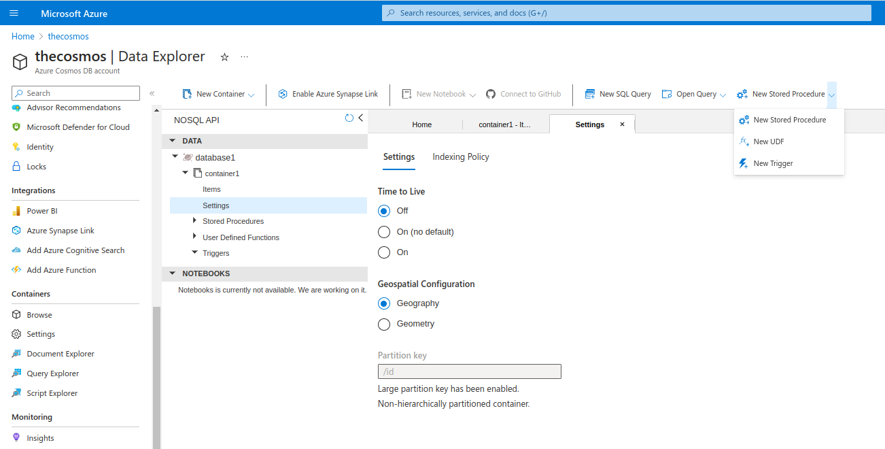Open the Open Query dropdown arrow
This screenshot has width=885, height=449.
[x=723, y=95]
